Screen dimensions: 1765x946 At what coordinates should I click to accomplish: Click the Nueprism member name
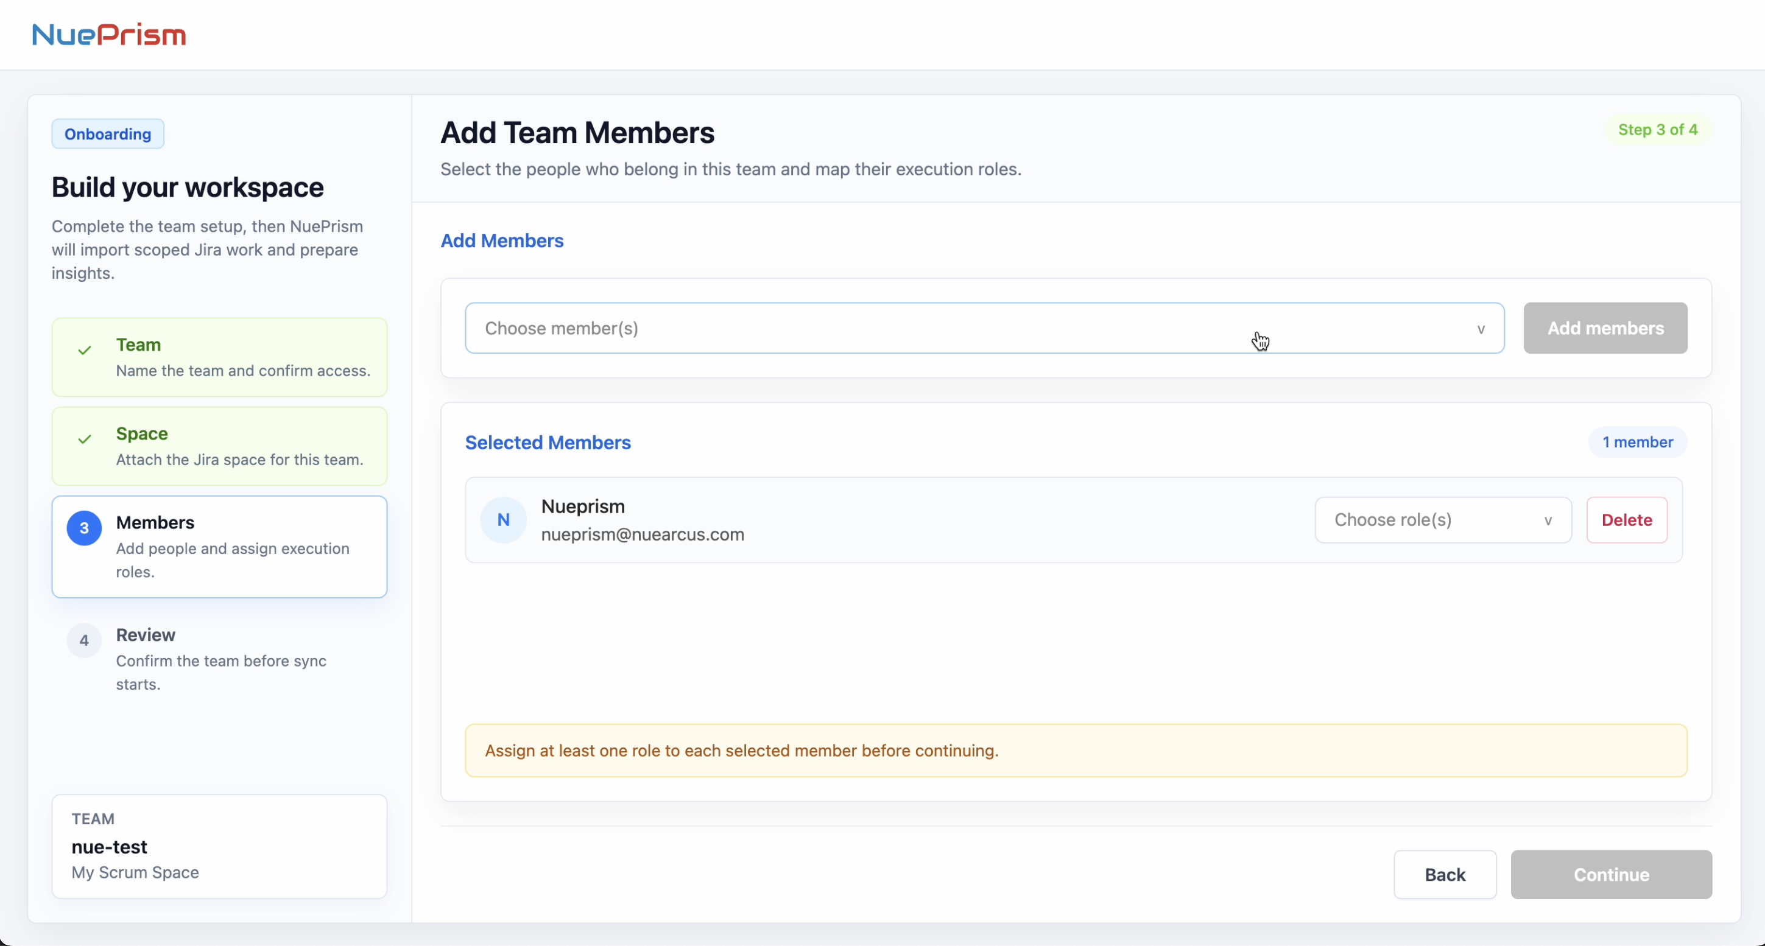[x=582, y=506]
